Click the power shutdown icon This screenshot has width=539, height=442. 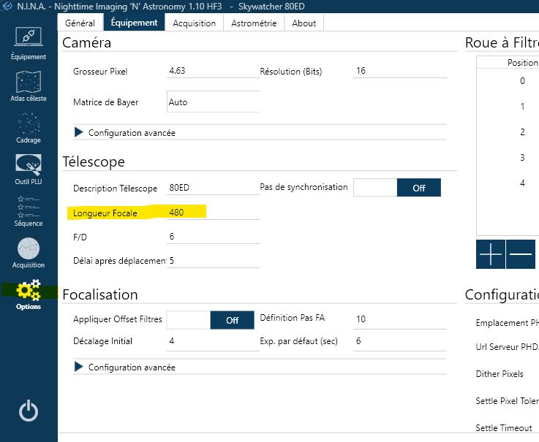tap(29, 411)
